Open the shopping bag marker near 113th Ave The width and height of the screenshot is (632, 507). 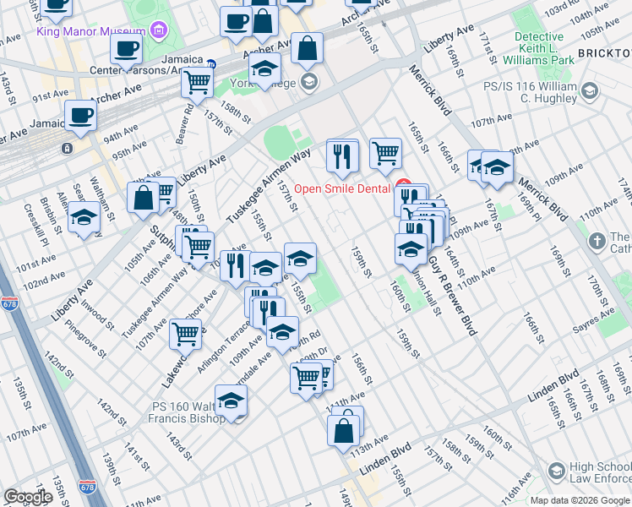point(343,434)
